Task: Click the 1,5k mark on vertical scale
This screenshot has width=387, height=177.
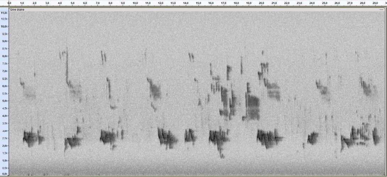Action: click(x=4, y=153)
